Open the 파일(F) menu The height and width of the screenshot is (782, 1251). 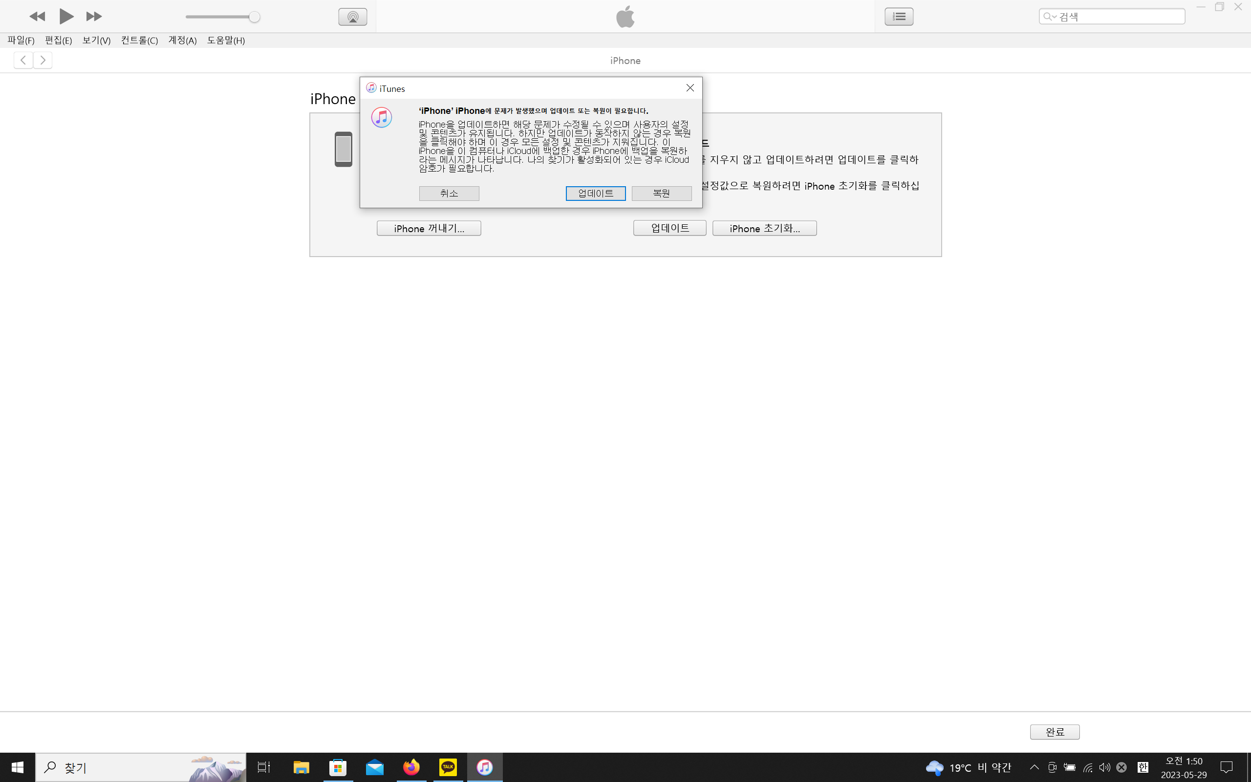pyautogui.click(x=21, y=41)
